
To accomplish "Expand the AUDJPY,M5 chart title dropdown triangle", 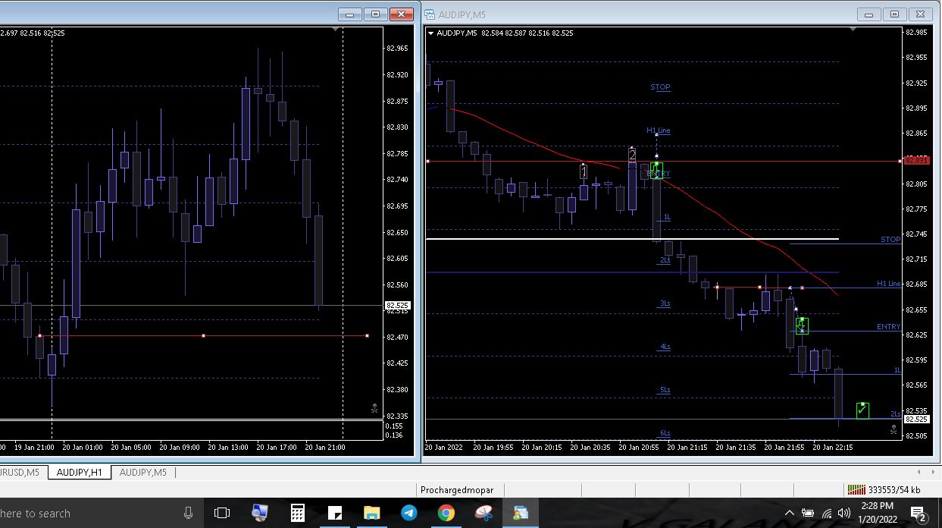I will (431, 33).
